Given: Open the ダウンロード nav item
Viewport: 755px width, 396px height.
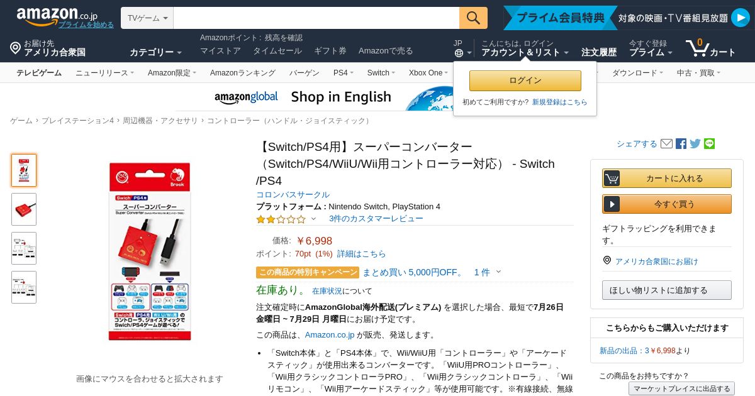Looking at the screenshot, I should click(637, 73).
